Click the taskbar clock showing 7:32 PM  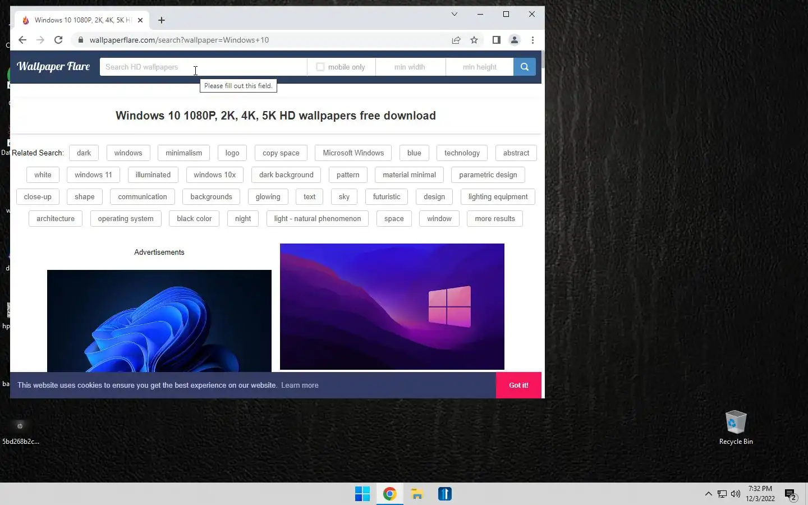(760, 494)
